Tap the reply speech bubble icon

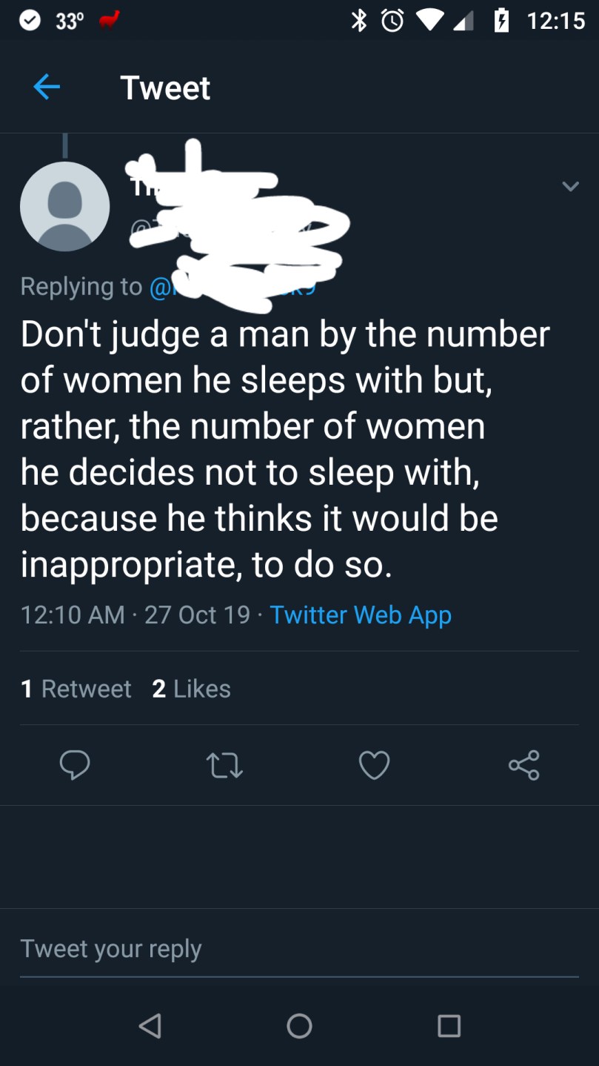75,765
